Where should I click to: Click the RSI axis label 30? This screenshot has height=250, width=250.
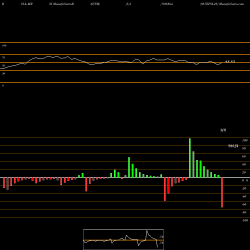(3, 73)
